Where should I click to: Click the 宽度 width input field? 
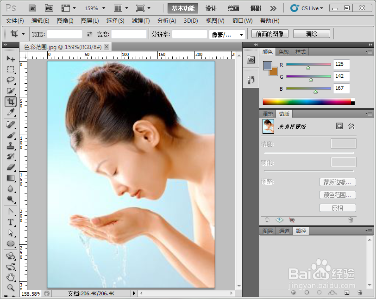[63, 33]
